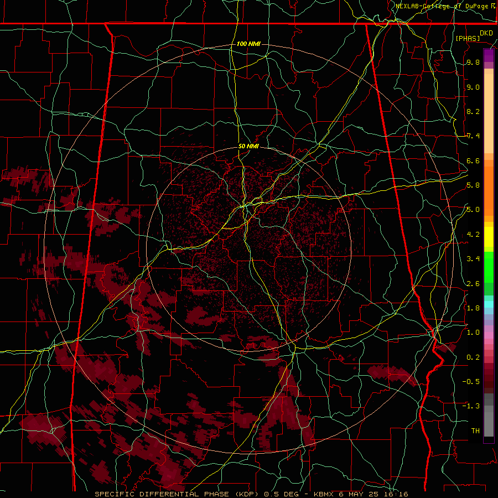The height and width of the screenshot is (498, 498).
Task: Click the 5.8 scale value
Action: point(473,185)
